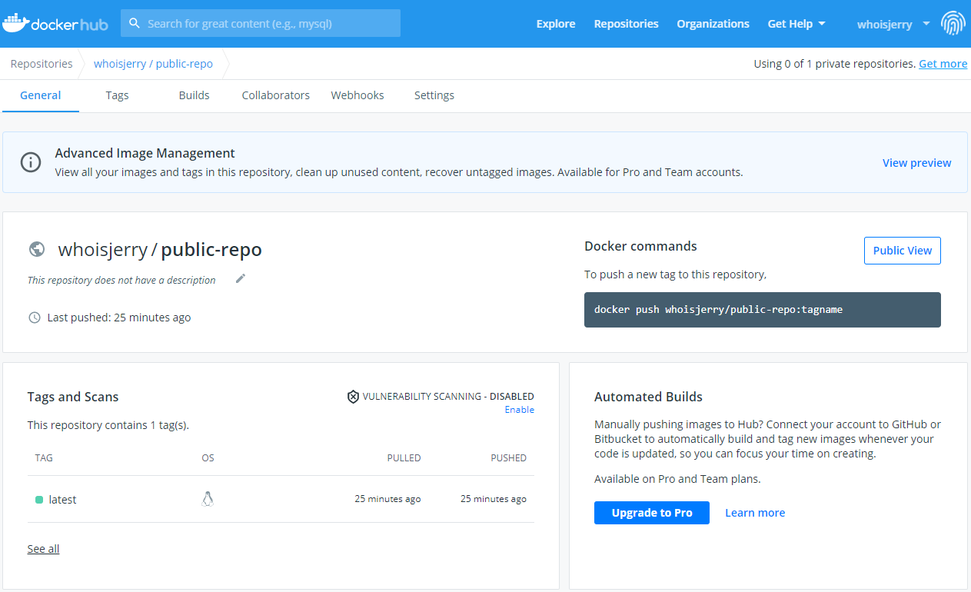Click Upgrade to Pro button

click(652, 513)
